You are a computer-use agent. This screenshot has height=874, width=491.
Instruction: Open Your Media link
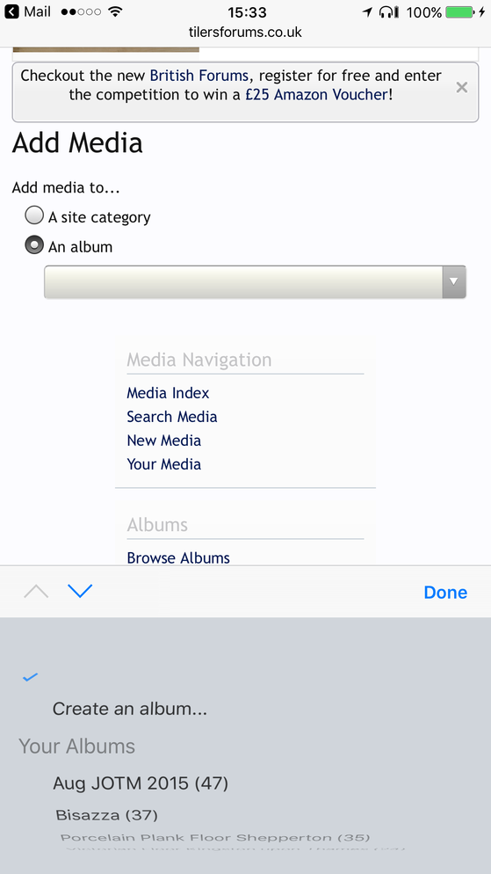pos(163,464)
